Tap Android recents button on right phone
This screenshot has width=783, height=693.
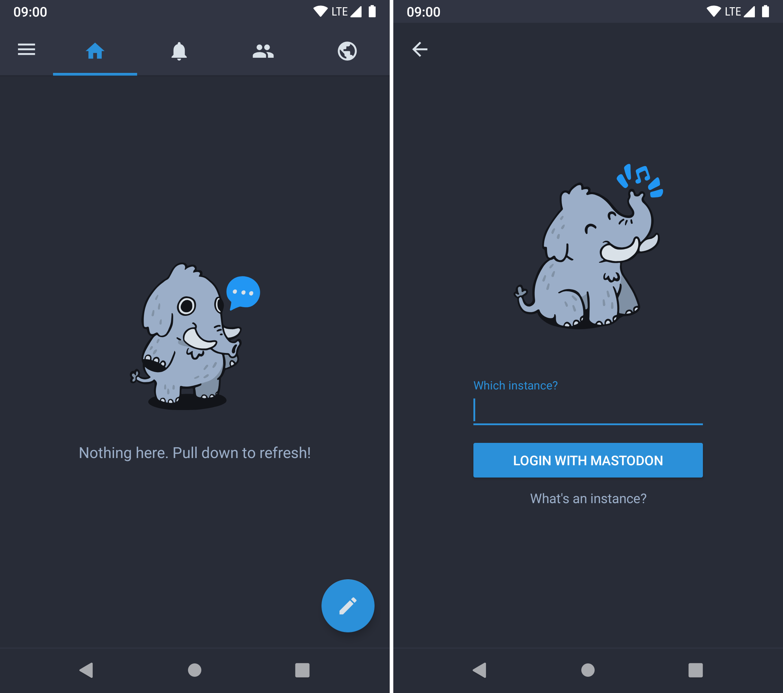pos(696,670)
